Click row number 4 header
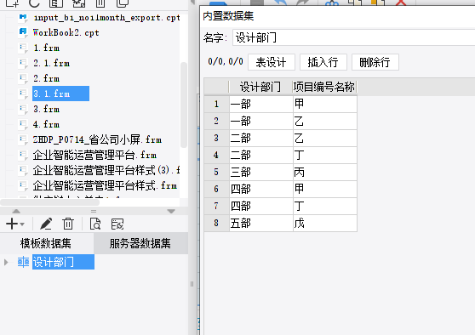 (216, 156)
